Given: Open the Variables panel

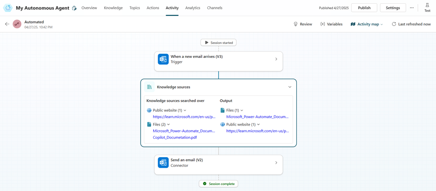Looking at the screenshot, I should click(331, 24).
